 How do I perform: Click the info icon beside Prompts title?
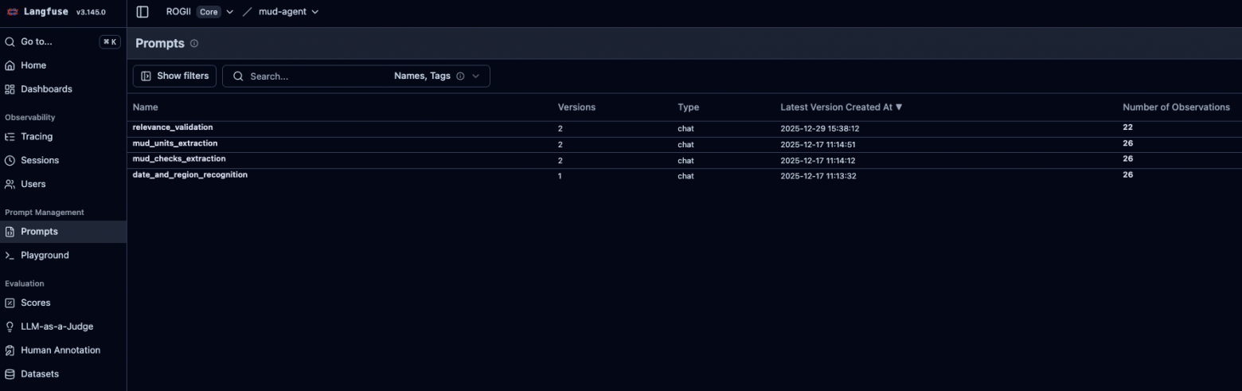(x=194, y=44)
